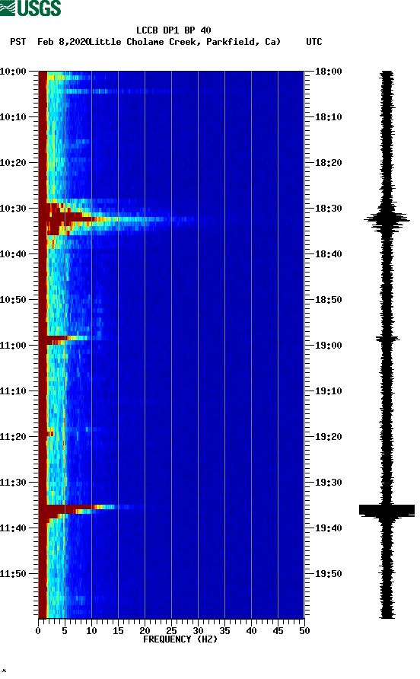Click the 35 Hz frequency axis label
The height and width of the screenshot is (679, 420).
(224, 631)
